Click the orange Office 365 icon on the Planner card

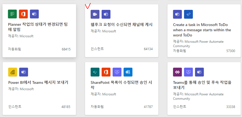(x=23, y=14)
